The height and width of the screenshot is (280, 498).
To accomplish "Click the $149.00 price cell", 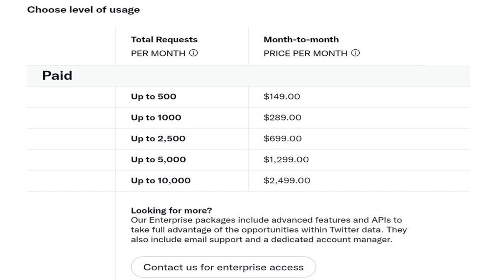I will tap(282, 97).
